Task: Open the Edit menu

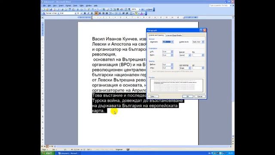Action: (x=49, y=6)
